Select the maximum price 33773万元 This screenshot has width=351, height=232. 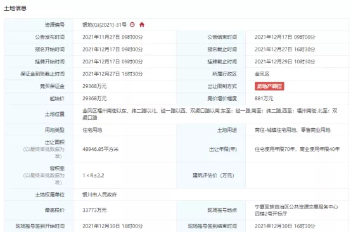[94, 210]
